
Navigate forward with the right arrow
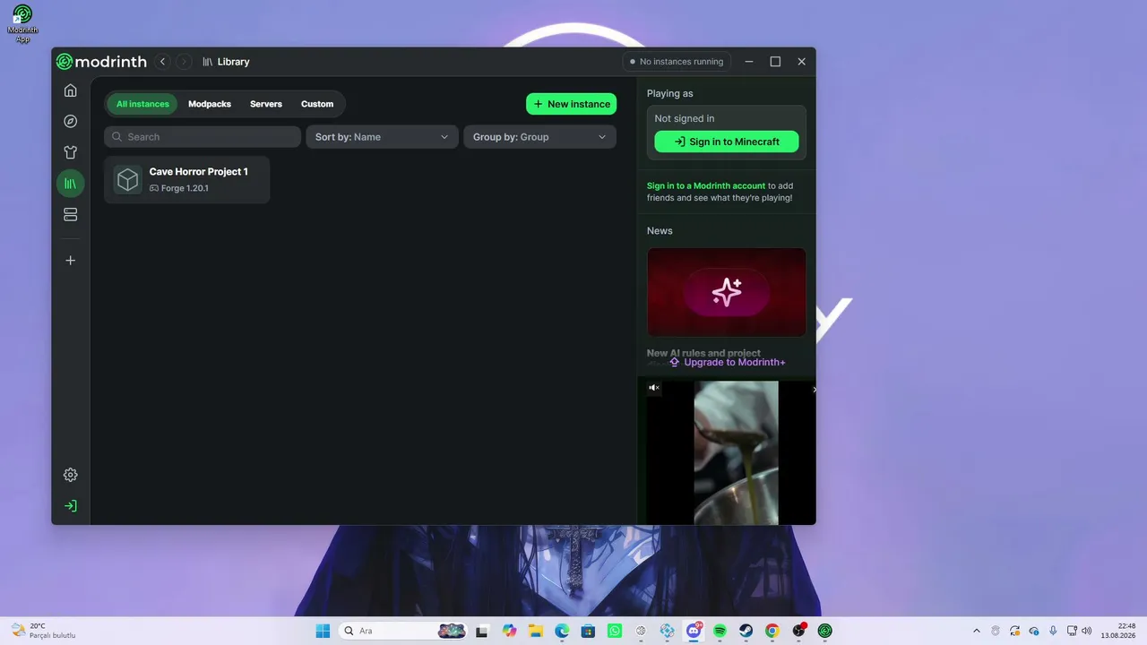(x=184, y=62)
